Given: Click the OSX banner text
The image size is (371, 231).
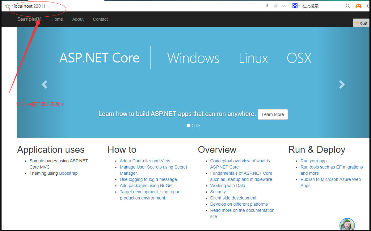Looking at the screenshot, I should tap(299, 58).
